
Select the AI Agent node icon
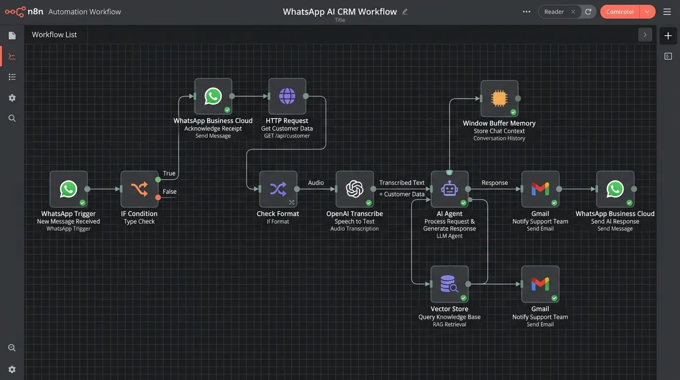point(449,188)
